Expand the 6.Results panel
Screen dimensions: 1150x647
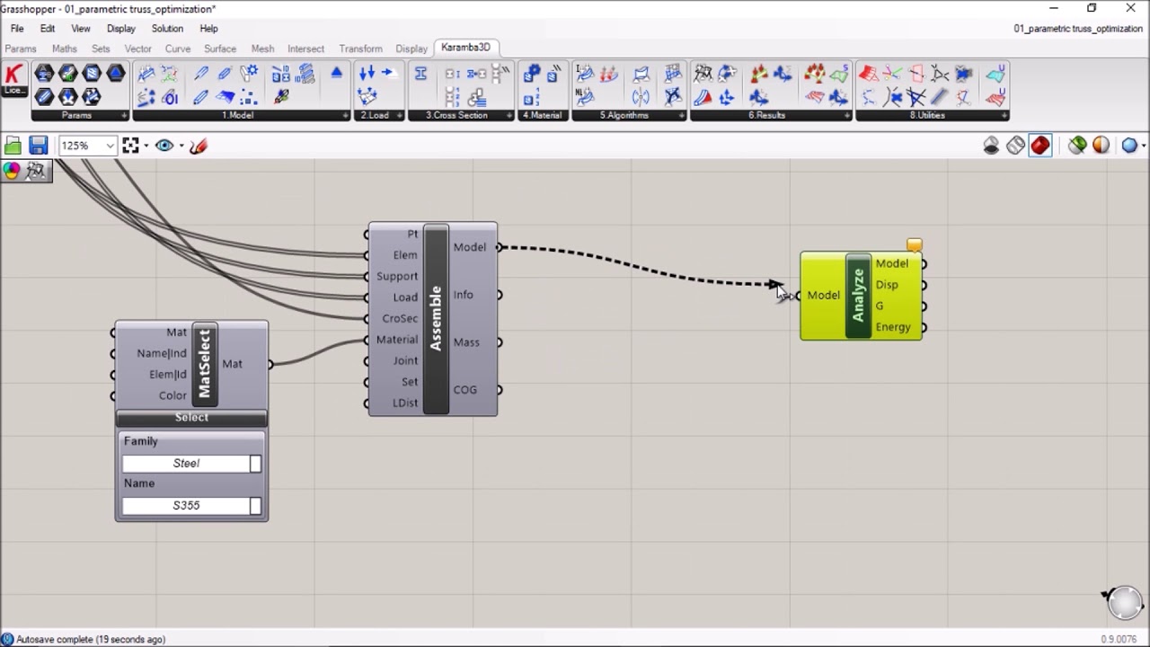pyautogui.click(x=846, y=115)
